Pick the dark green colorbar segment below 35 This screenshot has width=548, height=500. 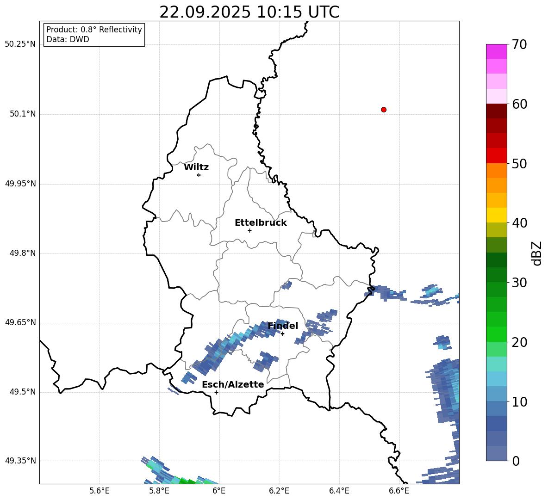pos(496,260)
